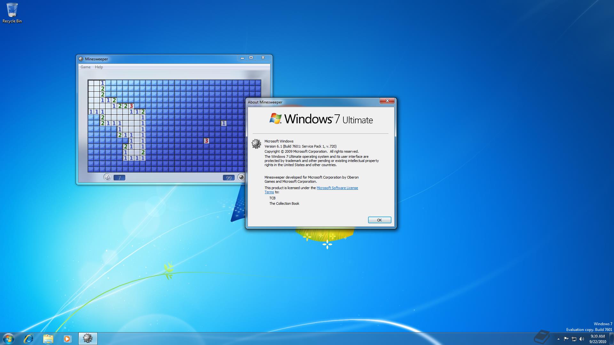Open the Action Center flag icon
This screenshot has width=614, height=345.
566,339
